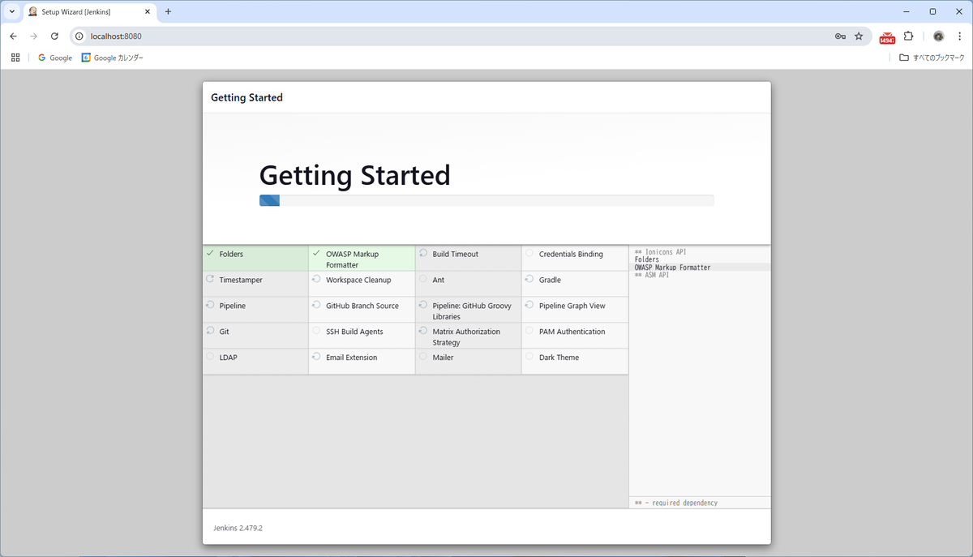Click the required dependency legend text

[675, 503]
